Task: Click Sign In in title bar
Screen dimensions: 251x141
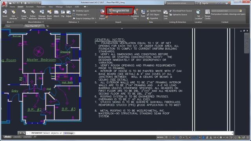Action: pos(204,3)
